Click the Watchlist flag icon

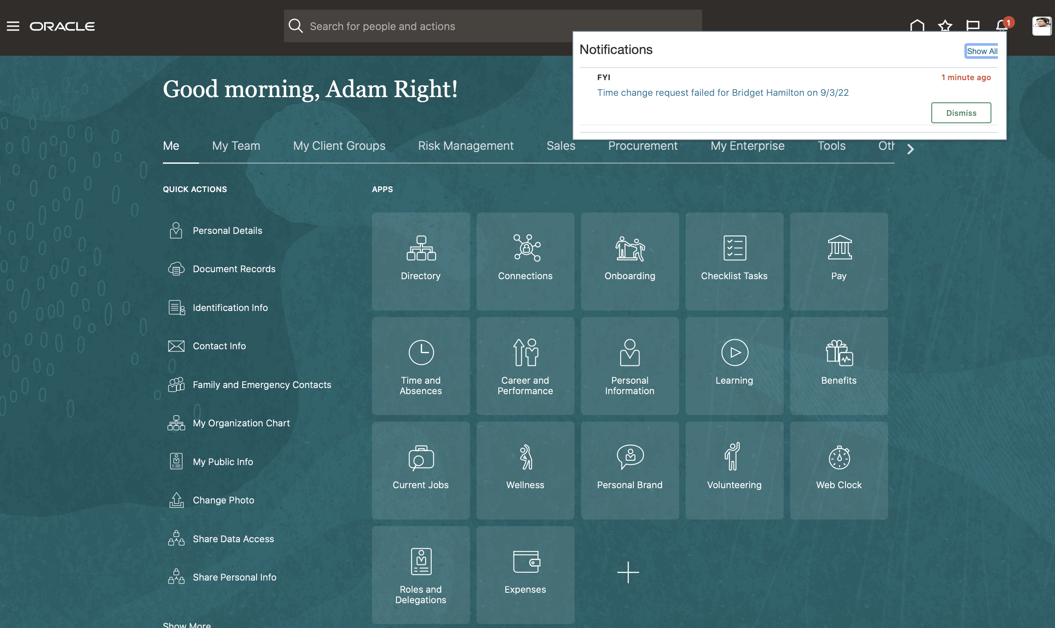(973, 26)
